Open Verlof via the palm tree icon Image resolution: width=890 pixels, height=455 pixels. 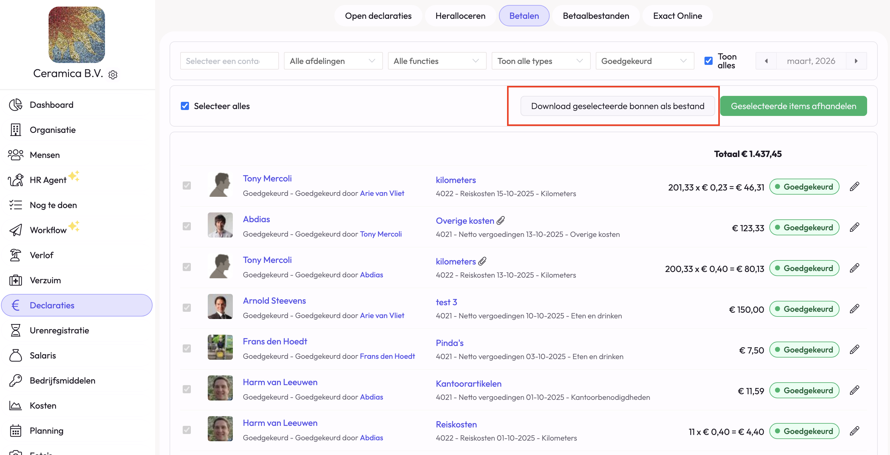(x=15, y=255)
